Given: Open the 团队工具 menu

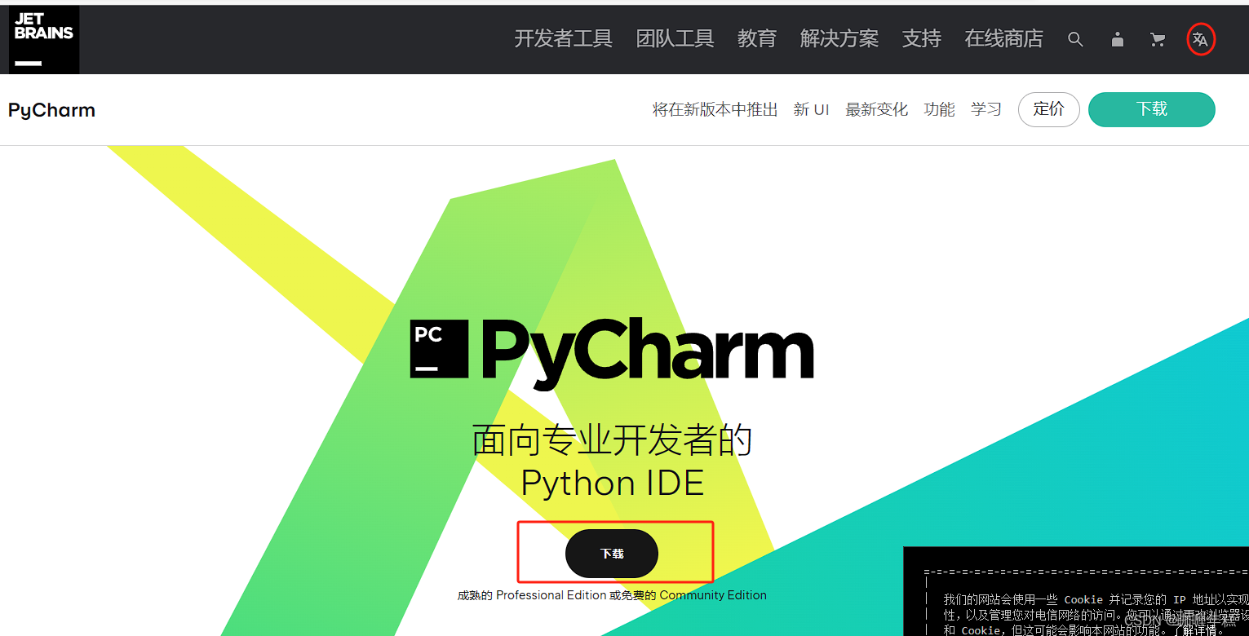Looking at the screenshot, I should point(675,38).
